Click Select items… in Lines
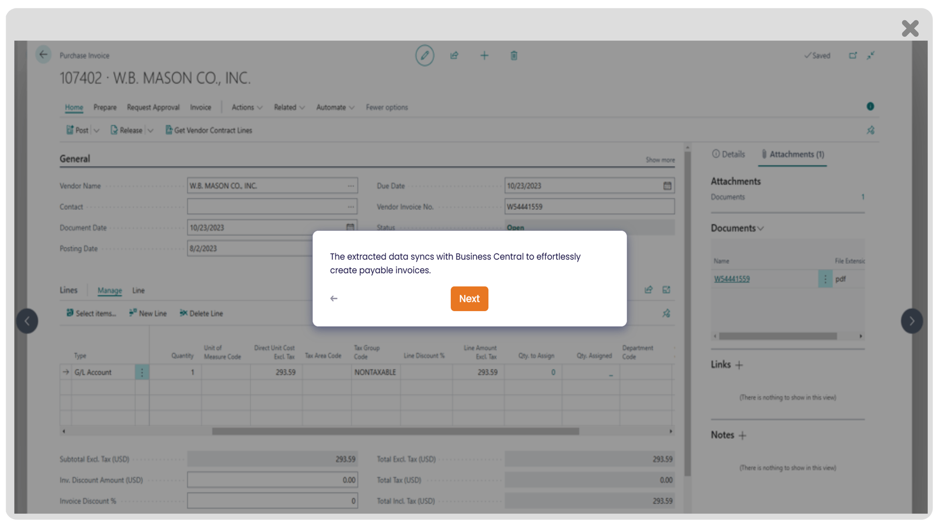 coord(91,314)
